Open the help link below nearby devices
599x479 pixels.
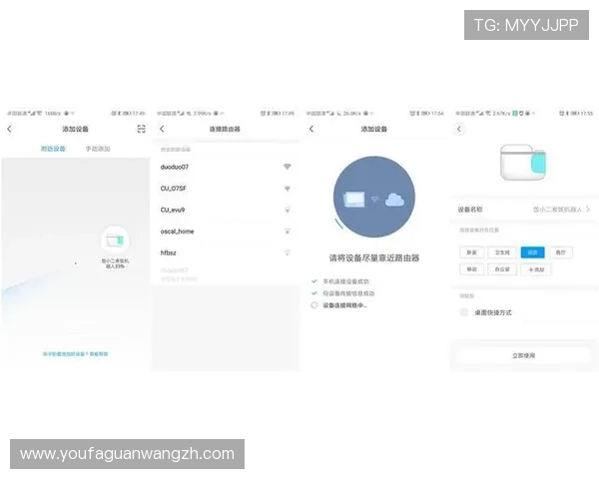75,354
